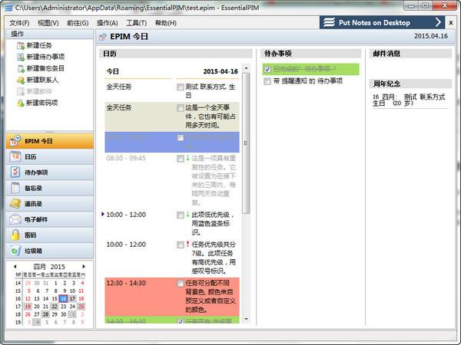Click the 操作 panel header
This screenshot has width=461, height=345.
click(50, 34)
